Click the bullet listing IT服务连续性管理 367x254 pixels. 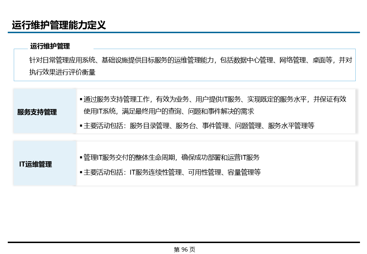[170, 173]
